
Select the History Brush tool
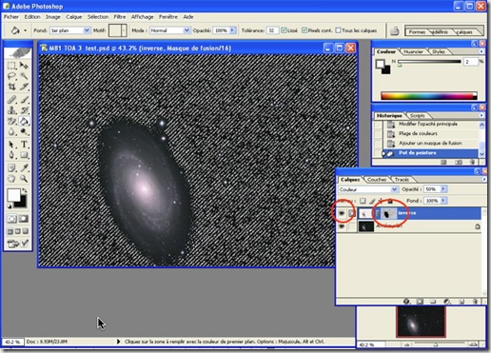pos(24,110)
